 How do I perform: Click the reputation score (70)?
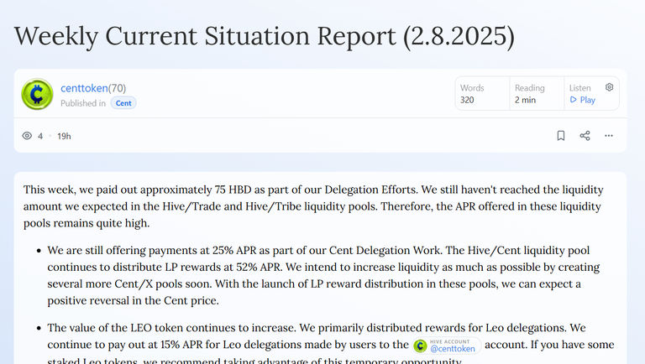[118, 88]
